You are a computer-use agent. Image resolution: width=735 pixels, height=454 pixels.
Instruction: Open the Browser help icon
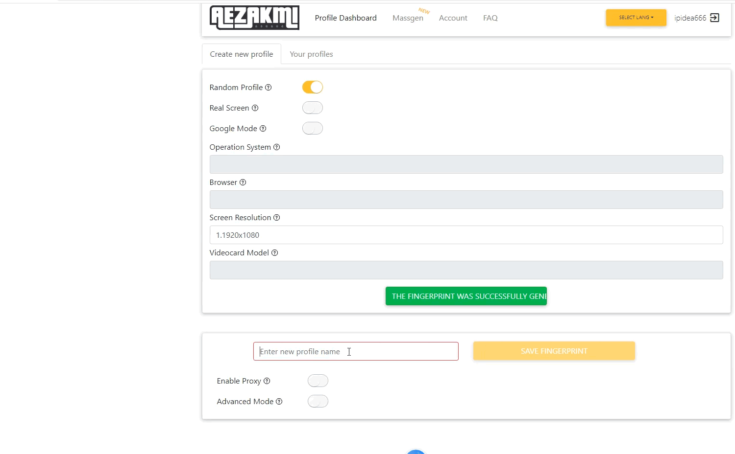(x=243, y=182)
